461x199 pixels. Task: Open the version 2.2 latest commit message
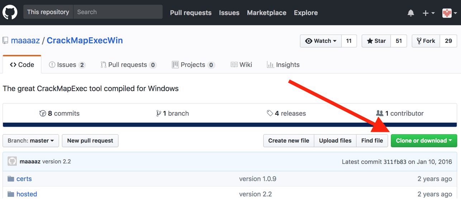57,161
